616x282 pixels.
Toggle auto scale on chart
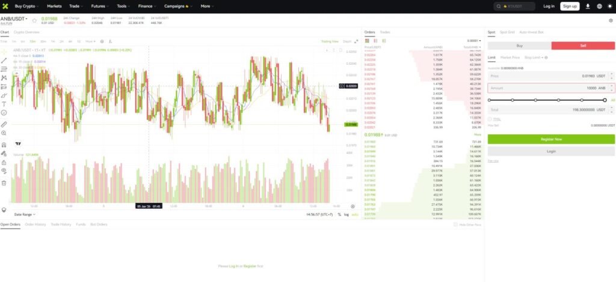pos(355,214)
